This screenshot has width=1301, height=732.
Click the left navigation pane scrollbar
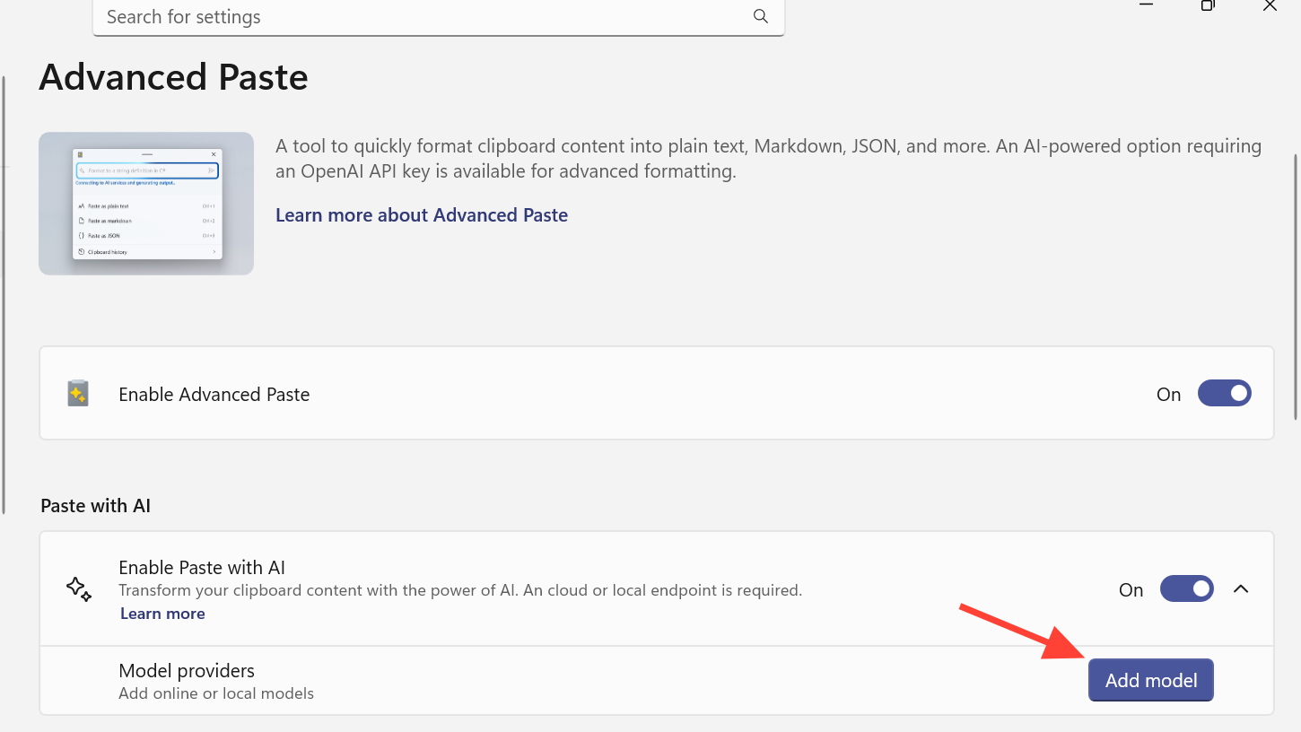click(4, 296)
